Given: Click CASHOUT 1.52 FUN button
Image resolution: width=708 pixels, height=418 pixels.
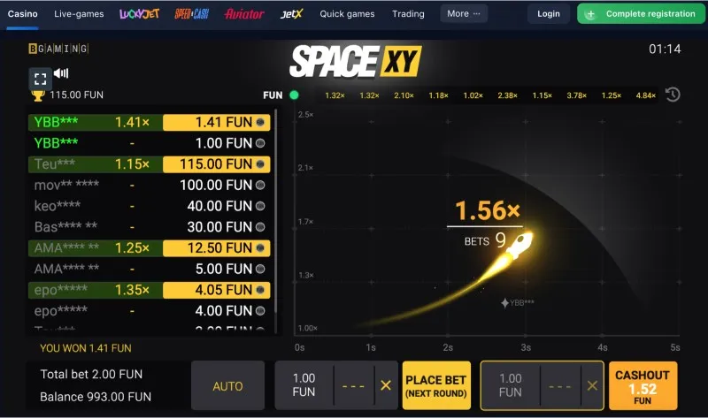Looking at the screenshot, I should pos(643,386).
